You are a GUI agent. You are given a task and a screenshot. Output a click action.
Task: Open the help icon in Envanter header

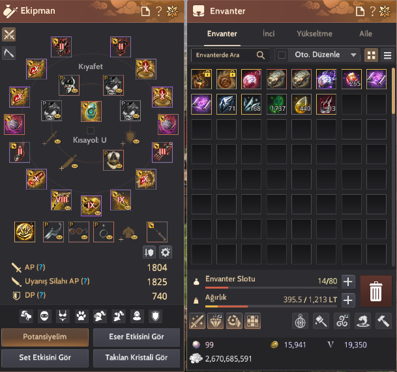click(x=372, y=11)
